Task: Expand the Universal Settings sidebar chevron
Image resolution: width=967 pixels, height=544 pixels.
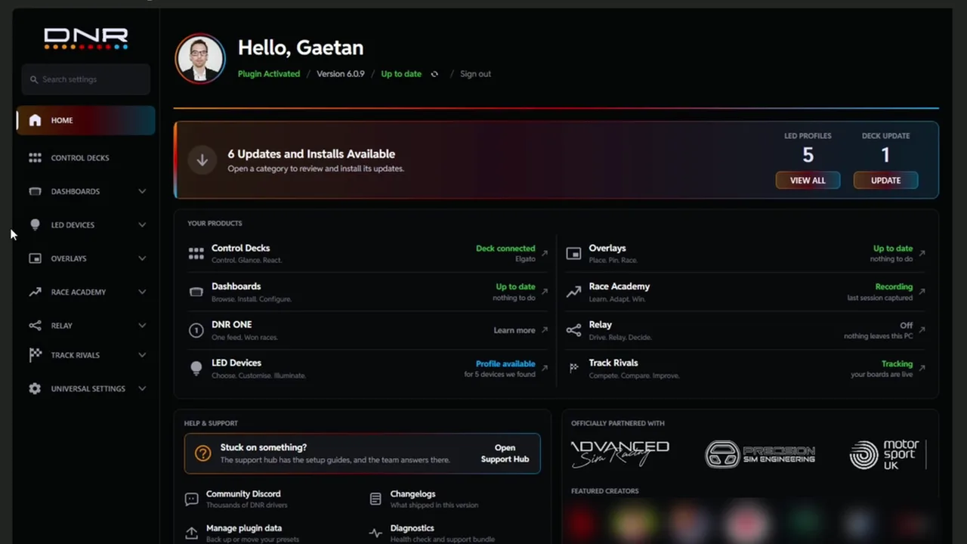Action: (142, 388)
